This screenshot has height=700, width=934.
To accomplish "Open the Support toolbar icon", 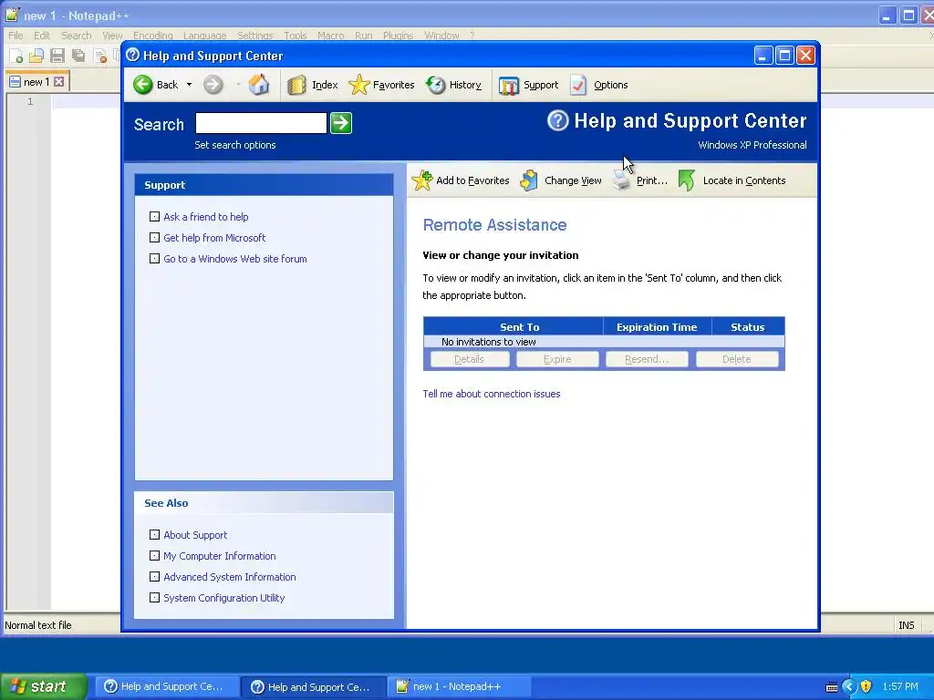I will [x=509, y=85].
